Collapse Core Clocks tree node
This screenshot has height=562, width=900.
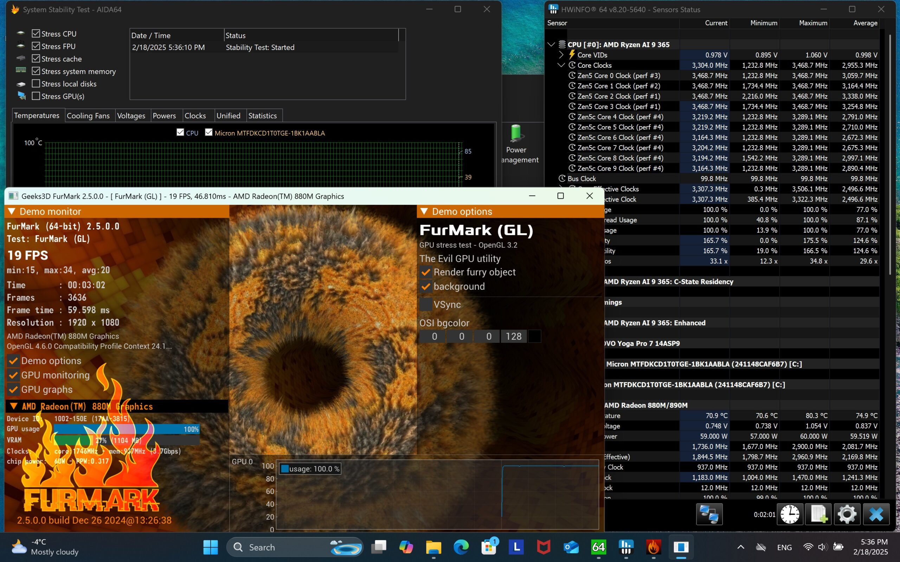click(x=561, y=65)
